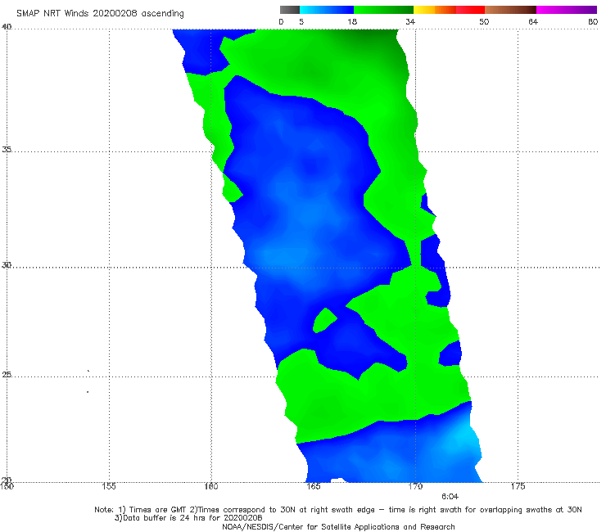606x532 pixels.
Task: Click the color bar label '50'
Action: click(484, 22)
